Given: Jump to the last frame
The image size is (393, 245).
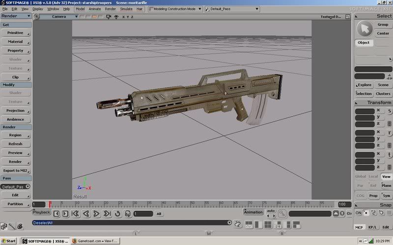Looking at the screenshot, I should click(x=107, y=214).
